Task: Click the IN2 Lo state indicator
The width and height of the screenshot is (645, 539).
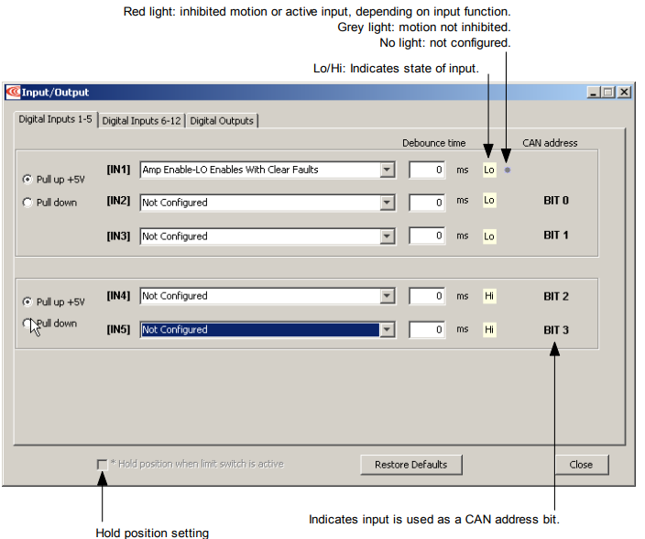Action: coord(489,201)
